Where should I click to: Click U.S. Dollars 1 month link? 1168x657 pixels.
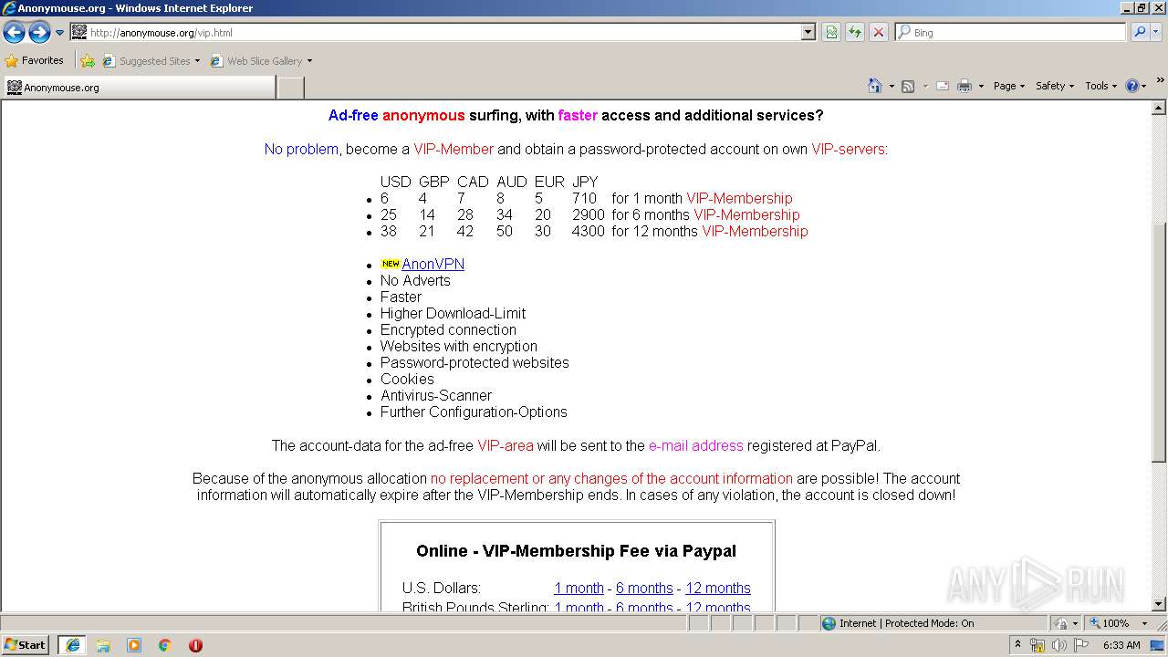pos(579,589)
